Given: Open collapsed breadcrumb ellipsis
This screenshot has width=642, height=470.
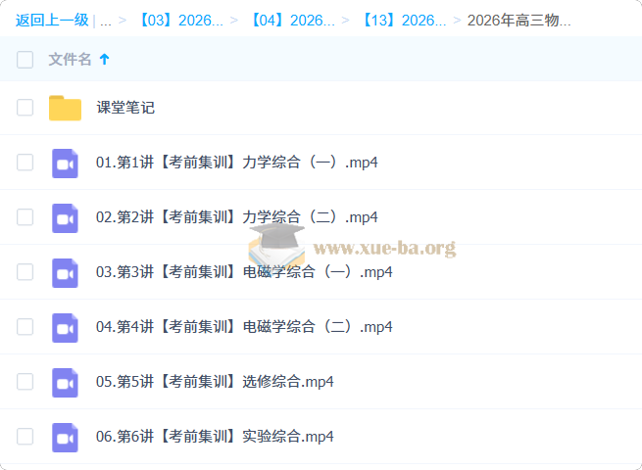Looking at the screenshot, I should [106, 22].
